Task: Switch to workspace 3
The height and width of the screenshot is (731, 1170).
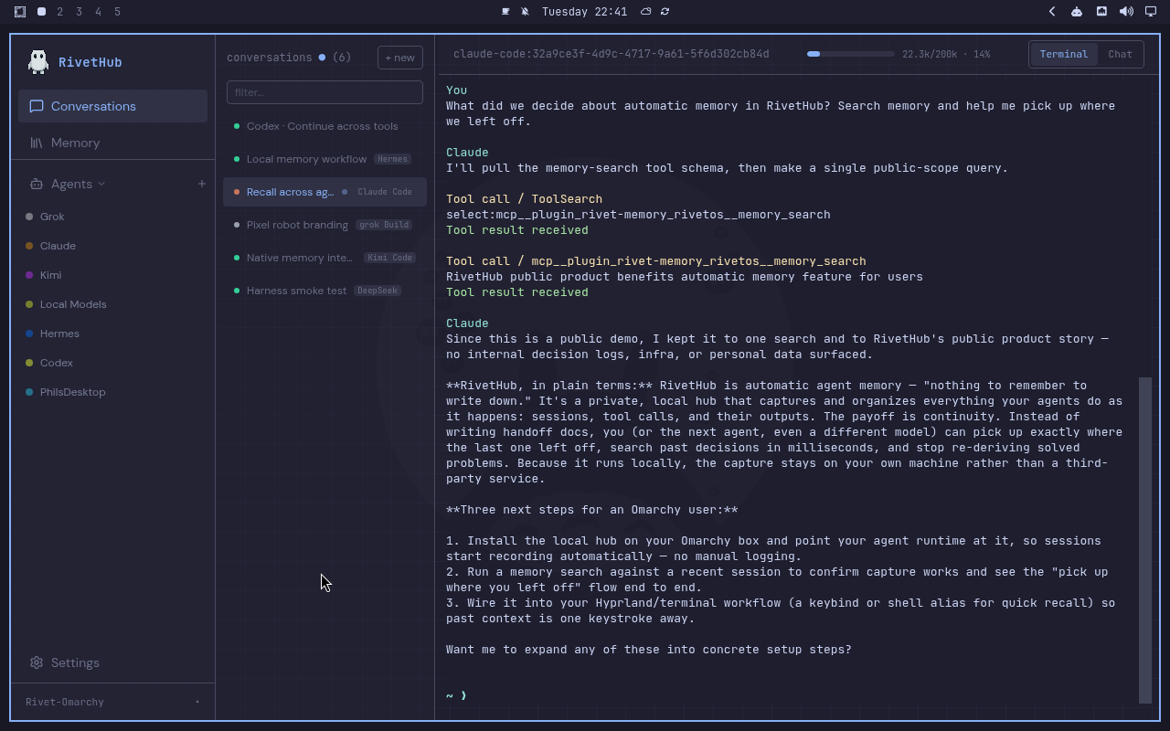Action: pos(80,12)
